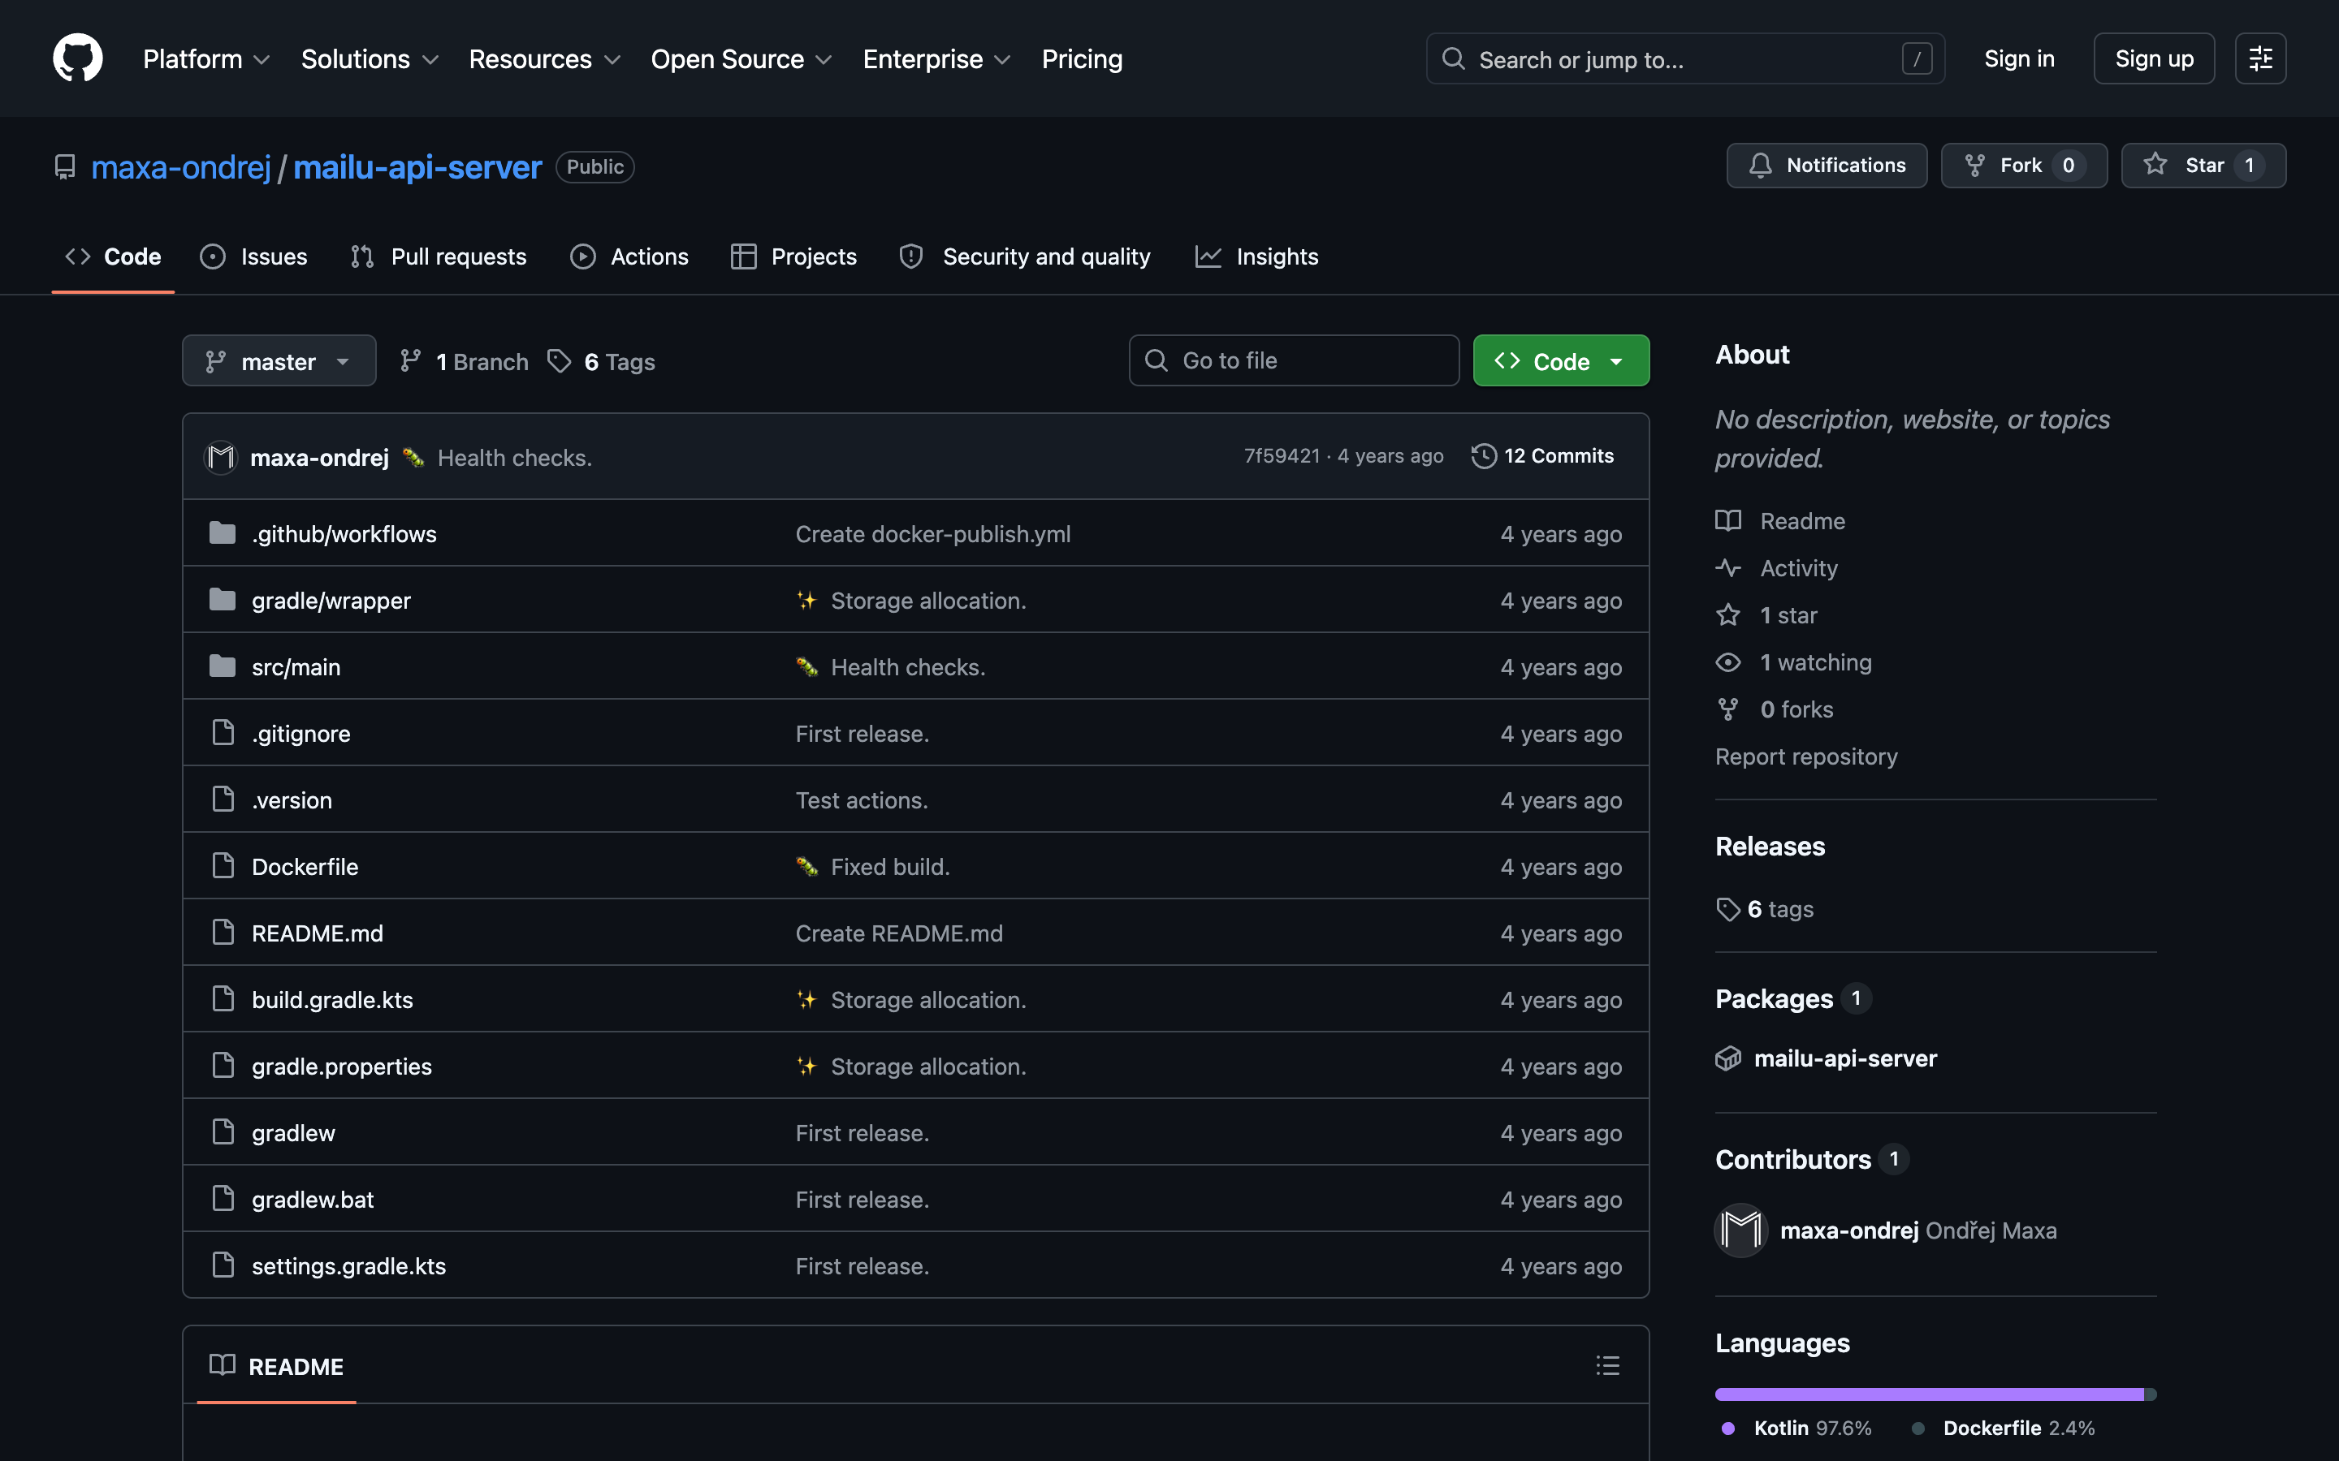Click the appearance settings sliders icon
Viewport: 2339px width, 1461px height.
2259,59
